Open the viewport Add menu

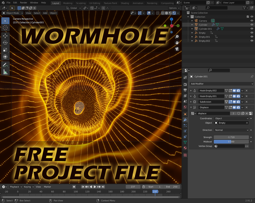tap(45, 13)
